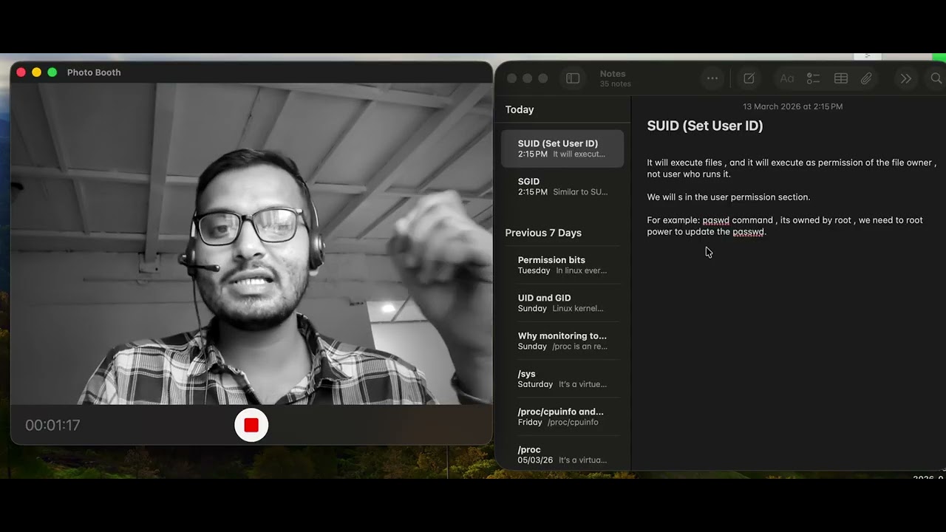This screenshot has height=532, width=946.
Task: Click the underlined word "passwd" ending the note
Action: pos(748,232)
